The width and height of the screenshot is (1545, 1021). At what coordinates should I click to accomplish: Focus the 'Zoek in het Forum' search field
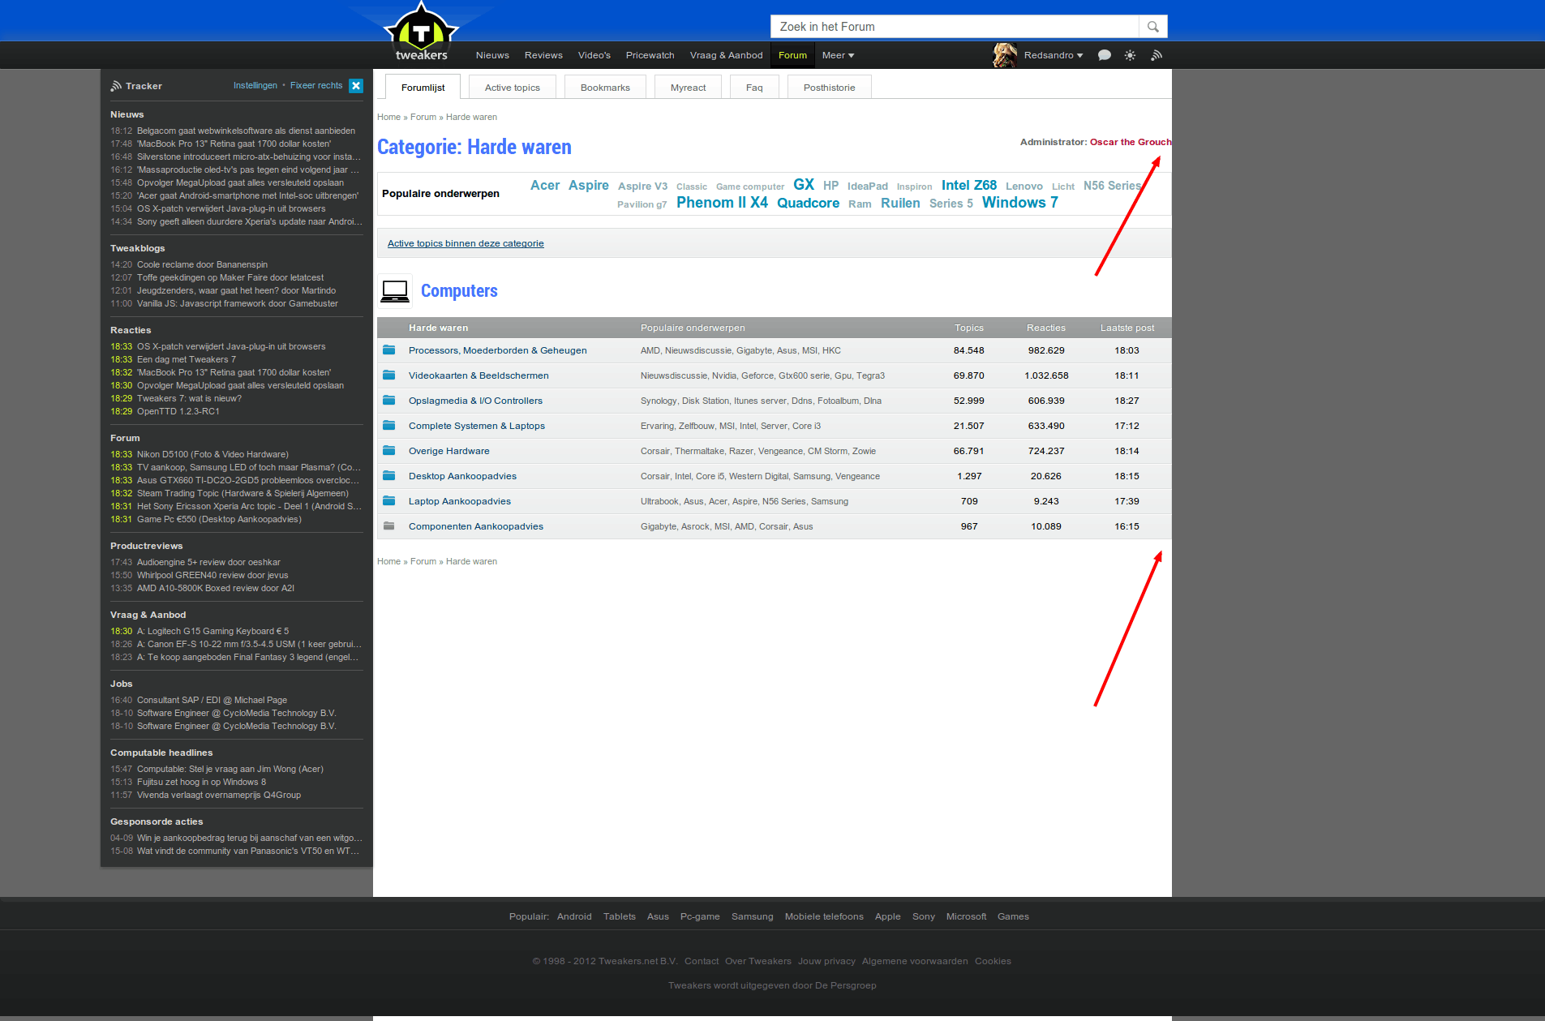click(x=955, y=27)
